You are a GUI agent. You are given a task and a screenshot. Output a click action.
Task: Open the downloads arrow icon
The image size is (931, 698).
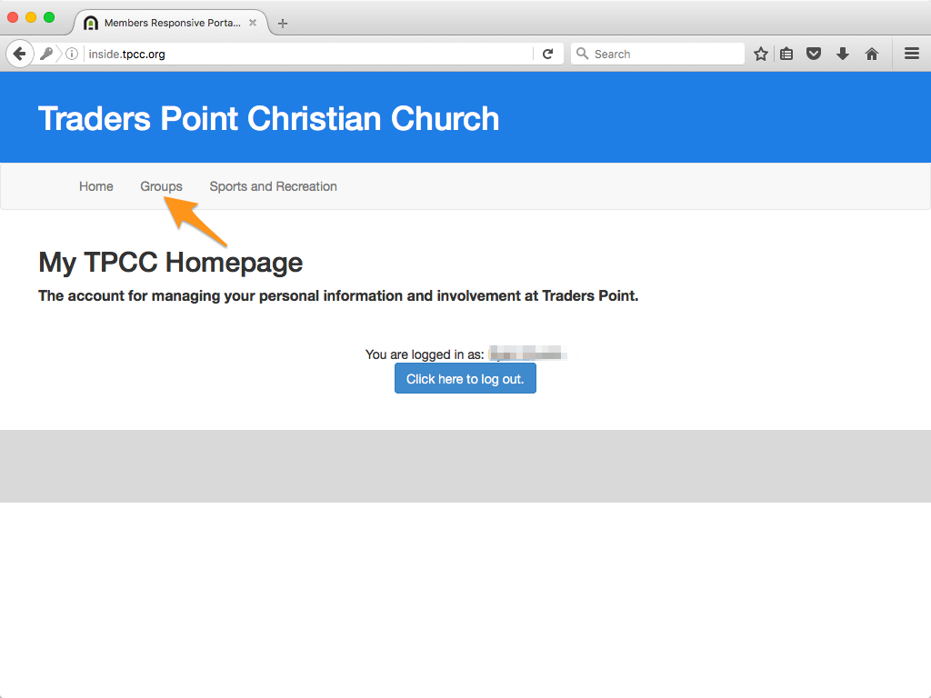coord(843,54)
